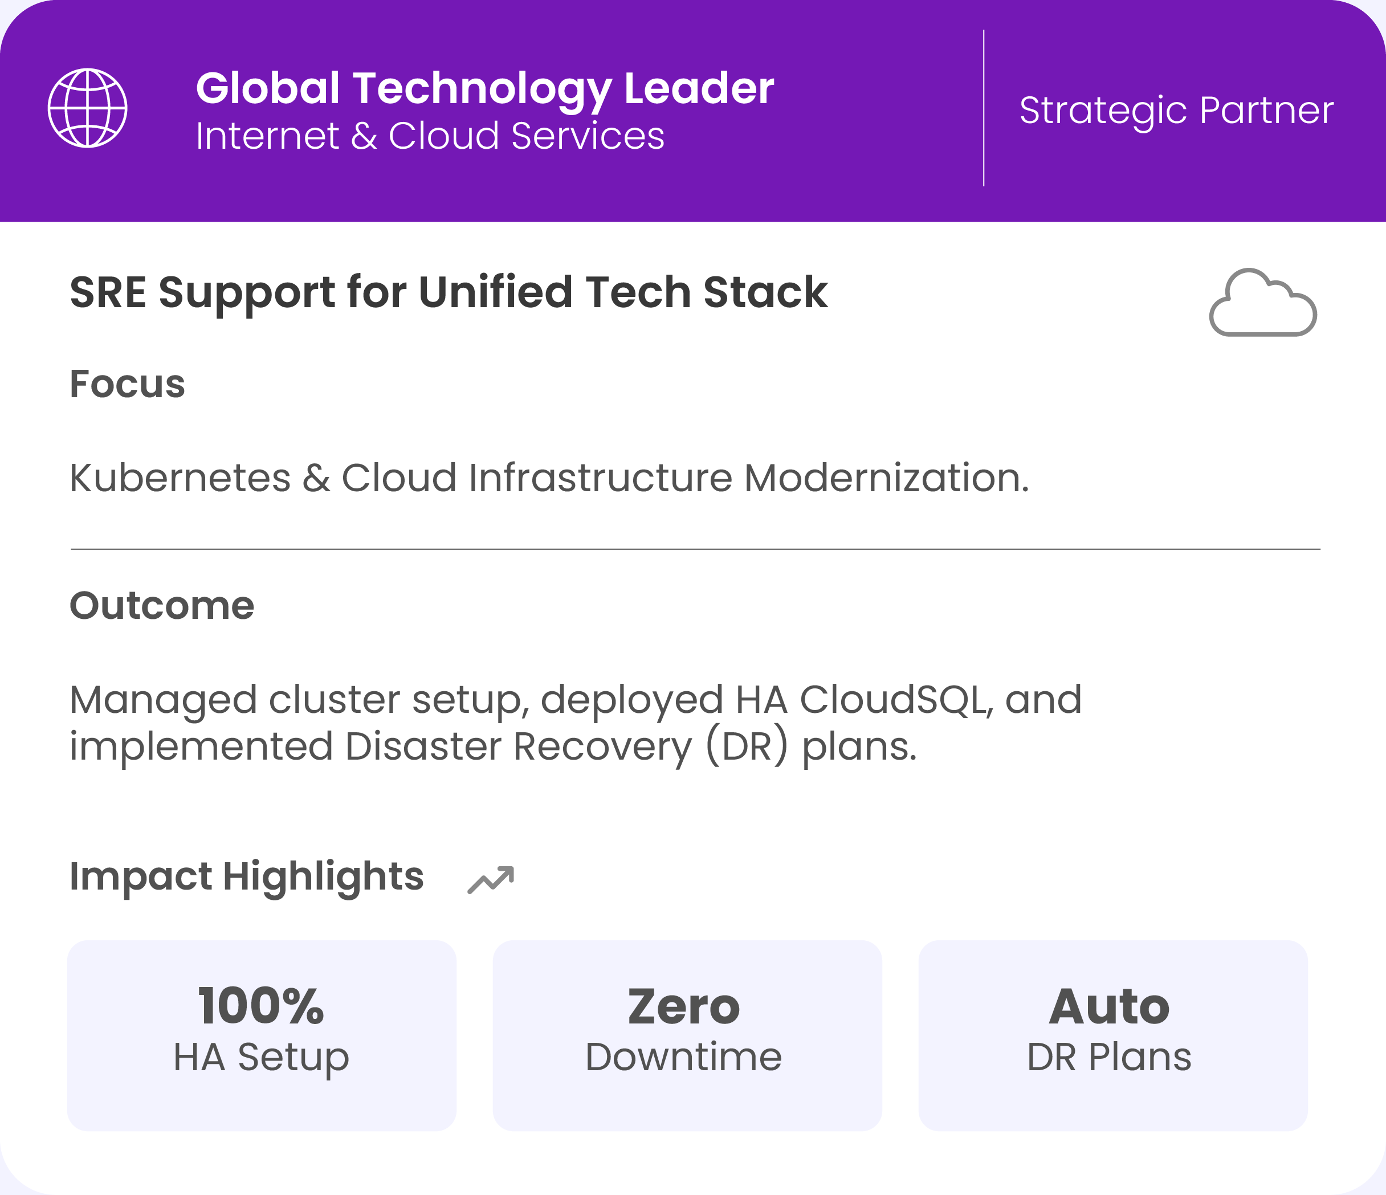Click the Strategic Partner label

[x=1176, y=111]
